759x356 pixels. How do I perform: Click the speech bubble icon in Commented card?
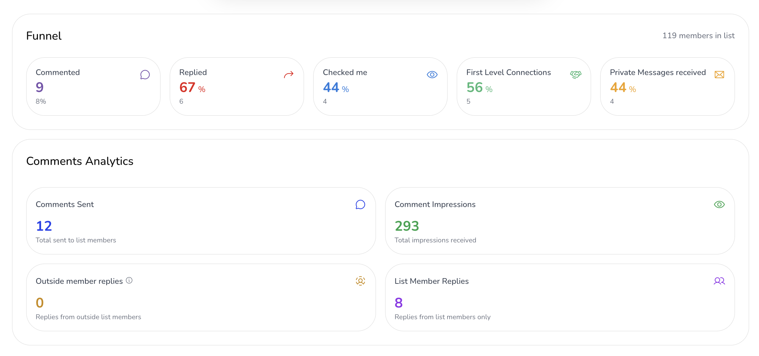(145, 75)
